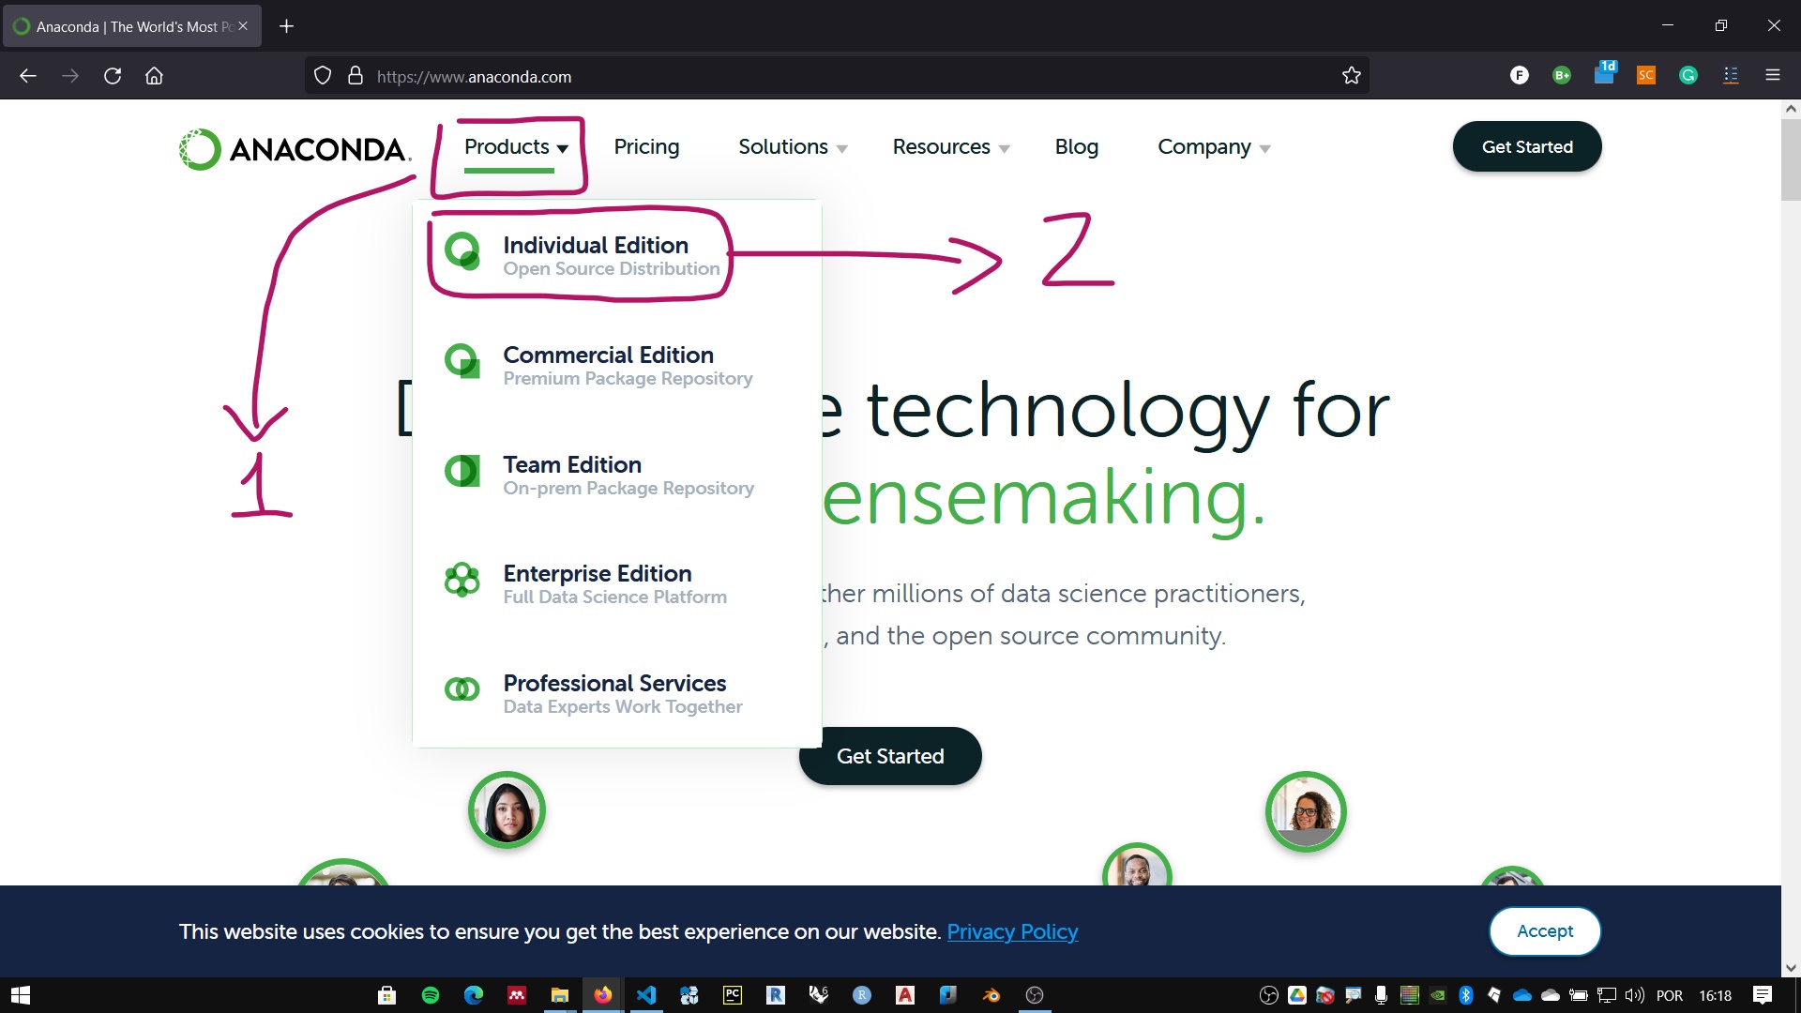The width and height of the screenshot is (1801, 1013).
Task: Open File Explorer from taskbar
Action: (x=560, y=995)
